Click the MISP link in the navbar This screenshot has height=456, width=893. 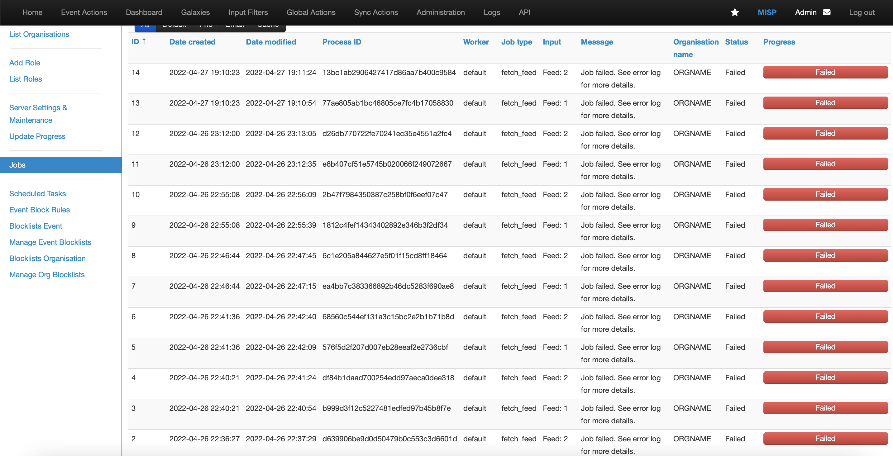coord(767,12)
